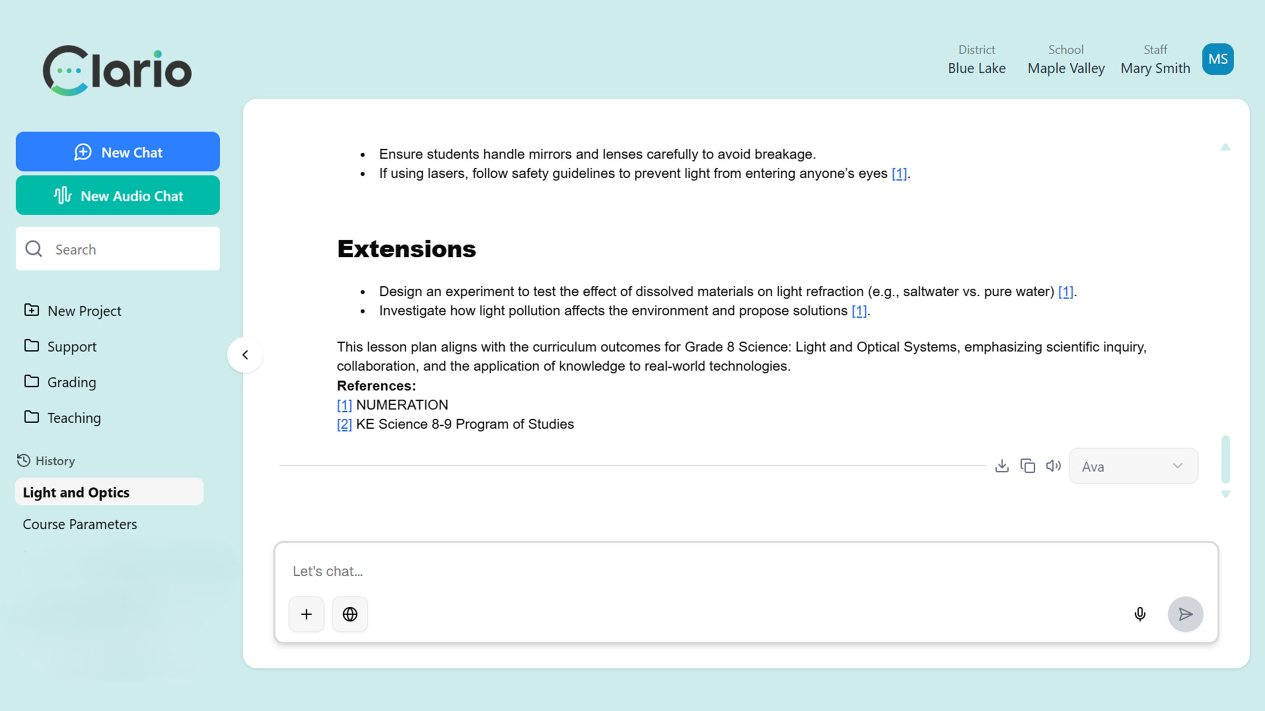
Task: Click the plus attachment button
Action: click(306, 614)
